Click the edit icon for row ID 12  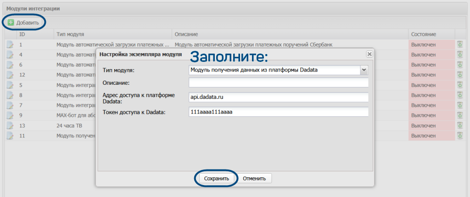pos(10,75)
